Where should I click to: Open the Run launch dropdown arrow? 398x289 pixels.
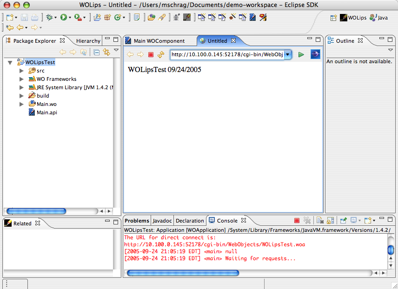click(x=70, y=18)
